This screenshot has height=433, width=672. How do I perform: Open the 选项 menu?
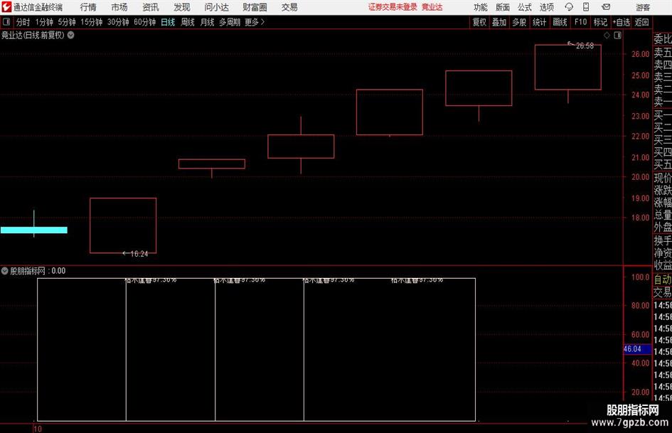[x=546, y=7]
